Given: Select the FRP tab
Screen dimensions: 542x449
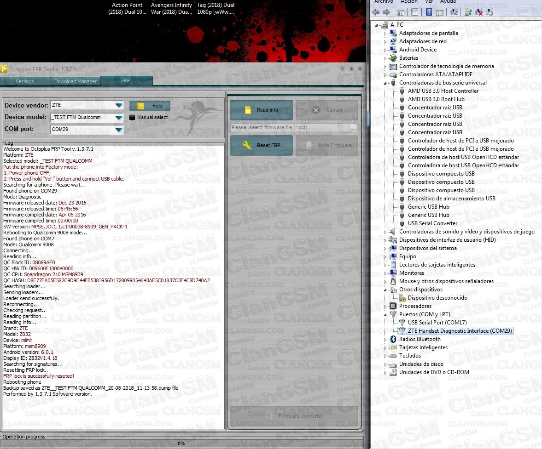Looking at the screenshot, I should click(126, 81).
